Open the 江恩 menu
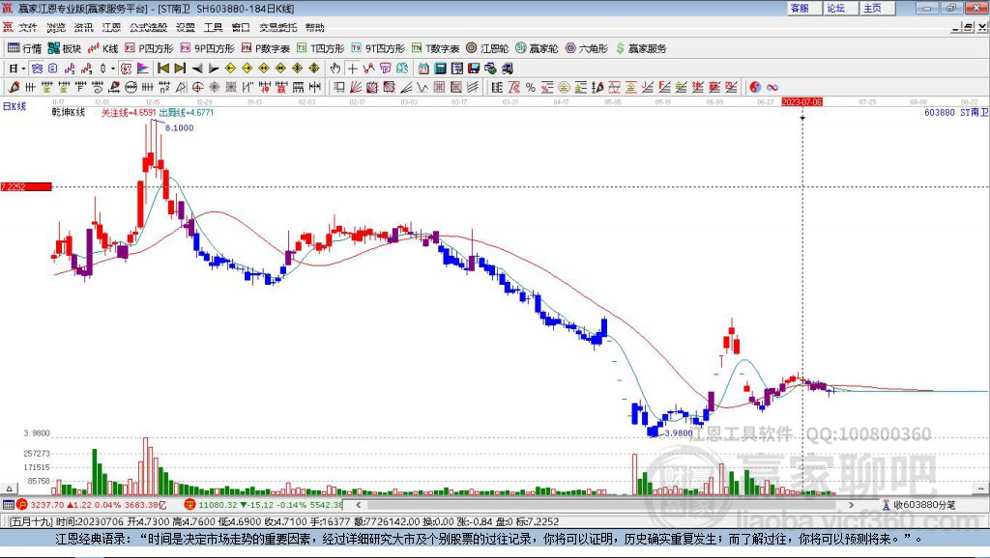Viewport: 990px width, 558px height. click(111, 27)
